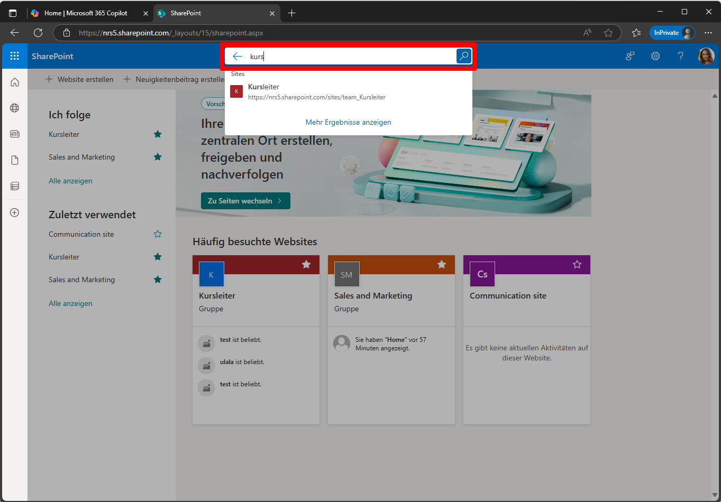Unfollow Kursleiter under Ich folge
721x502 pixels.
(x=158, y=134)
